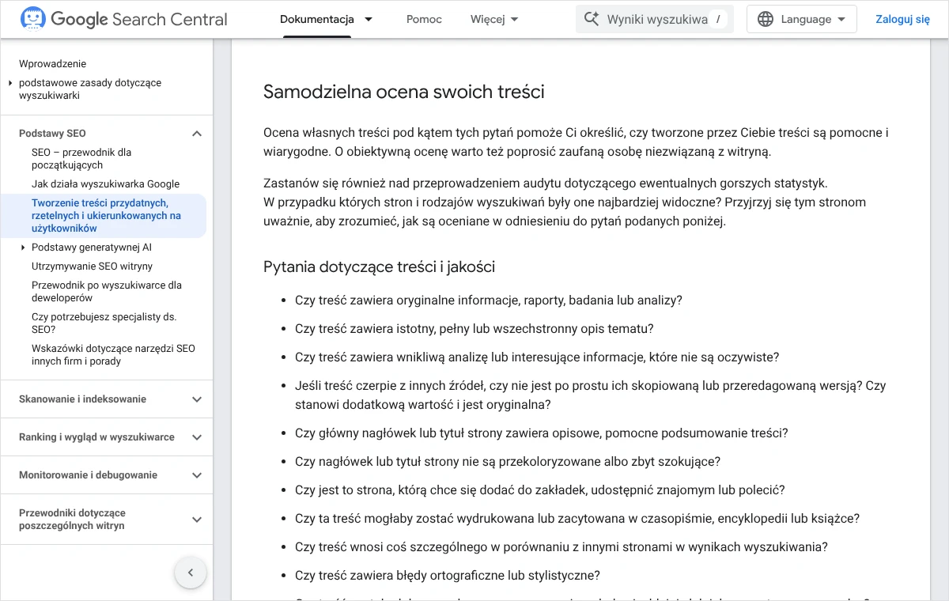Expand podstawowe zasady dotyczące wyszukiwarki triangle
The height and width of the screenshot is (601, 949).
(10, 83)
